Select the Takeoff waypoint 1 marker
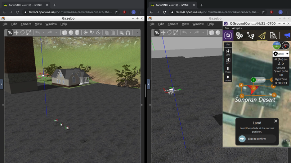This screenshot has width=291, height=163. click(253, 80)
